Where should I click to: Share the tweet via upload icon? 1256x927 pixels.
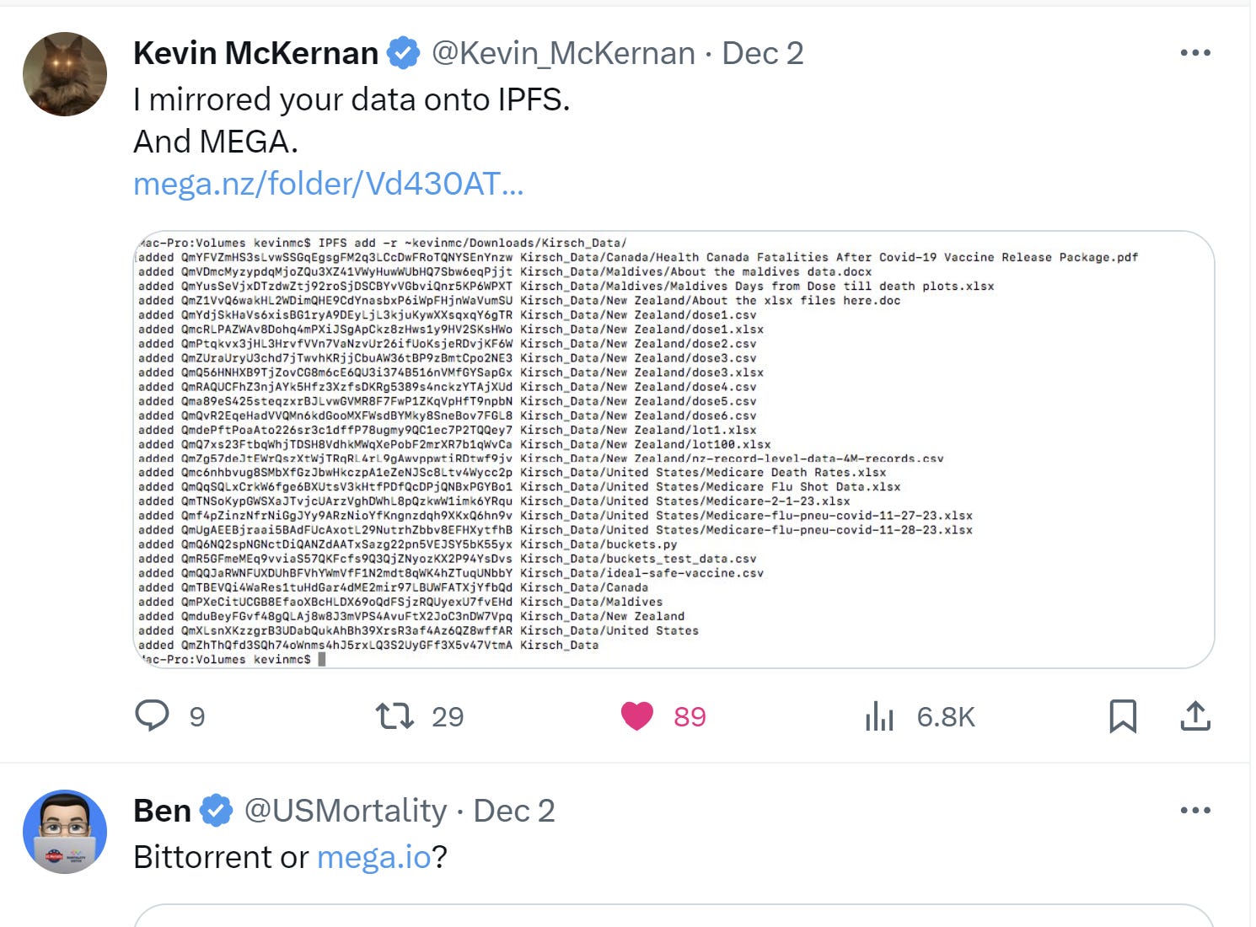(1195, 715)
